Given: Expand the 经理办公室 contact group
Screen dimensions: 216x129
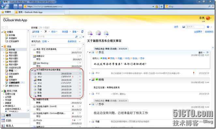Looking at the screenshot, I should tap(4, 94).
